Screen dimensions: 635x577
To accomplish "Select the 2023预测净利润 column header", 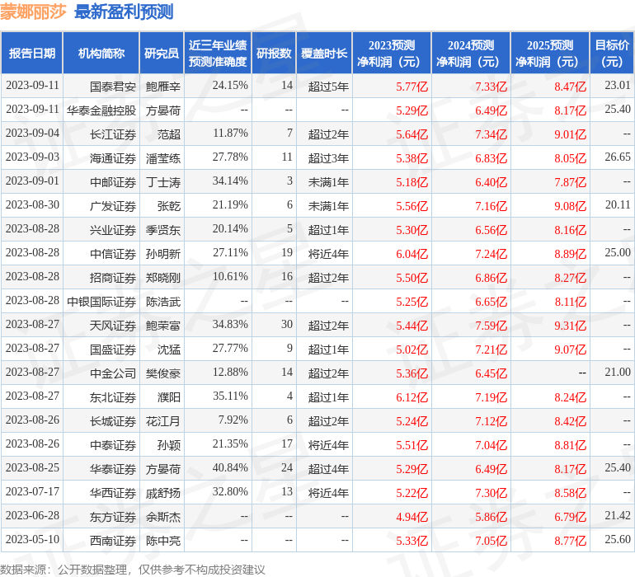I will 392,53.
